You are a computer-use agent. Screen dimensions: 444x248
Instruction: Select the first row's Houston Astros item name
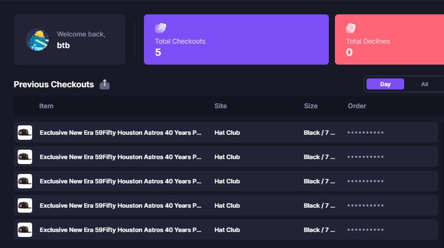120,133
